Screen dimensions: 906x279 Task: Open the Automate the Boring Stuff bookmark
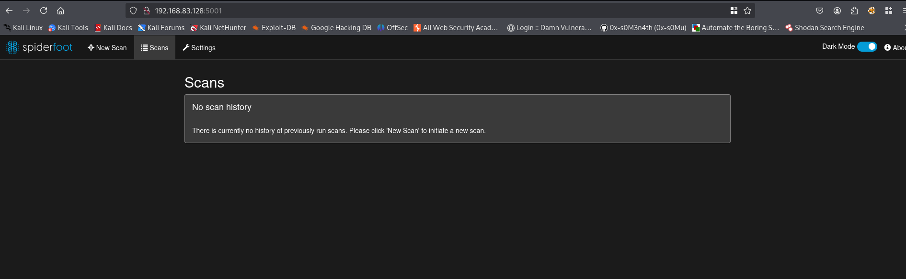pos(735,28)
